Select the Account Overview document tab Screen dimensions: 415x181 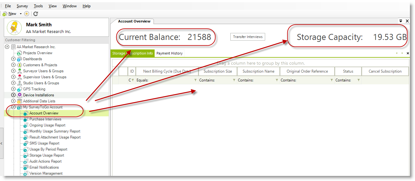134,21
